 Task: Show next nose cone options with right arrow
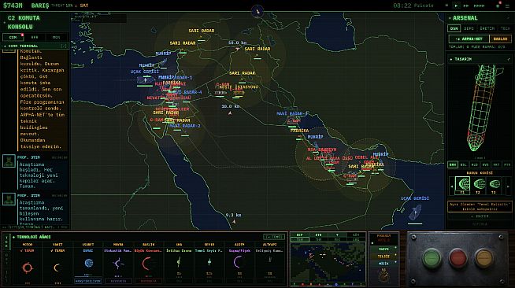(x=508, y=186)
